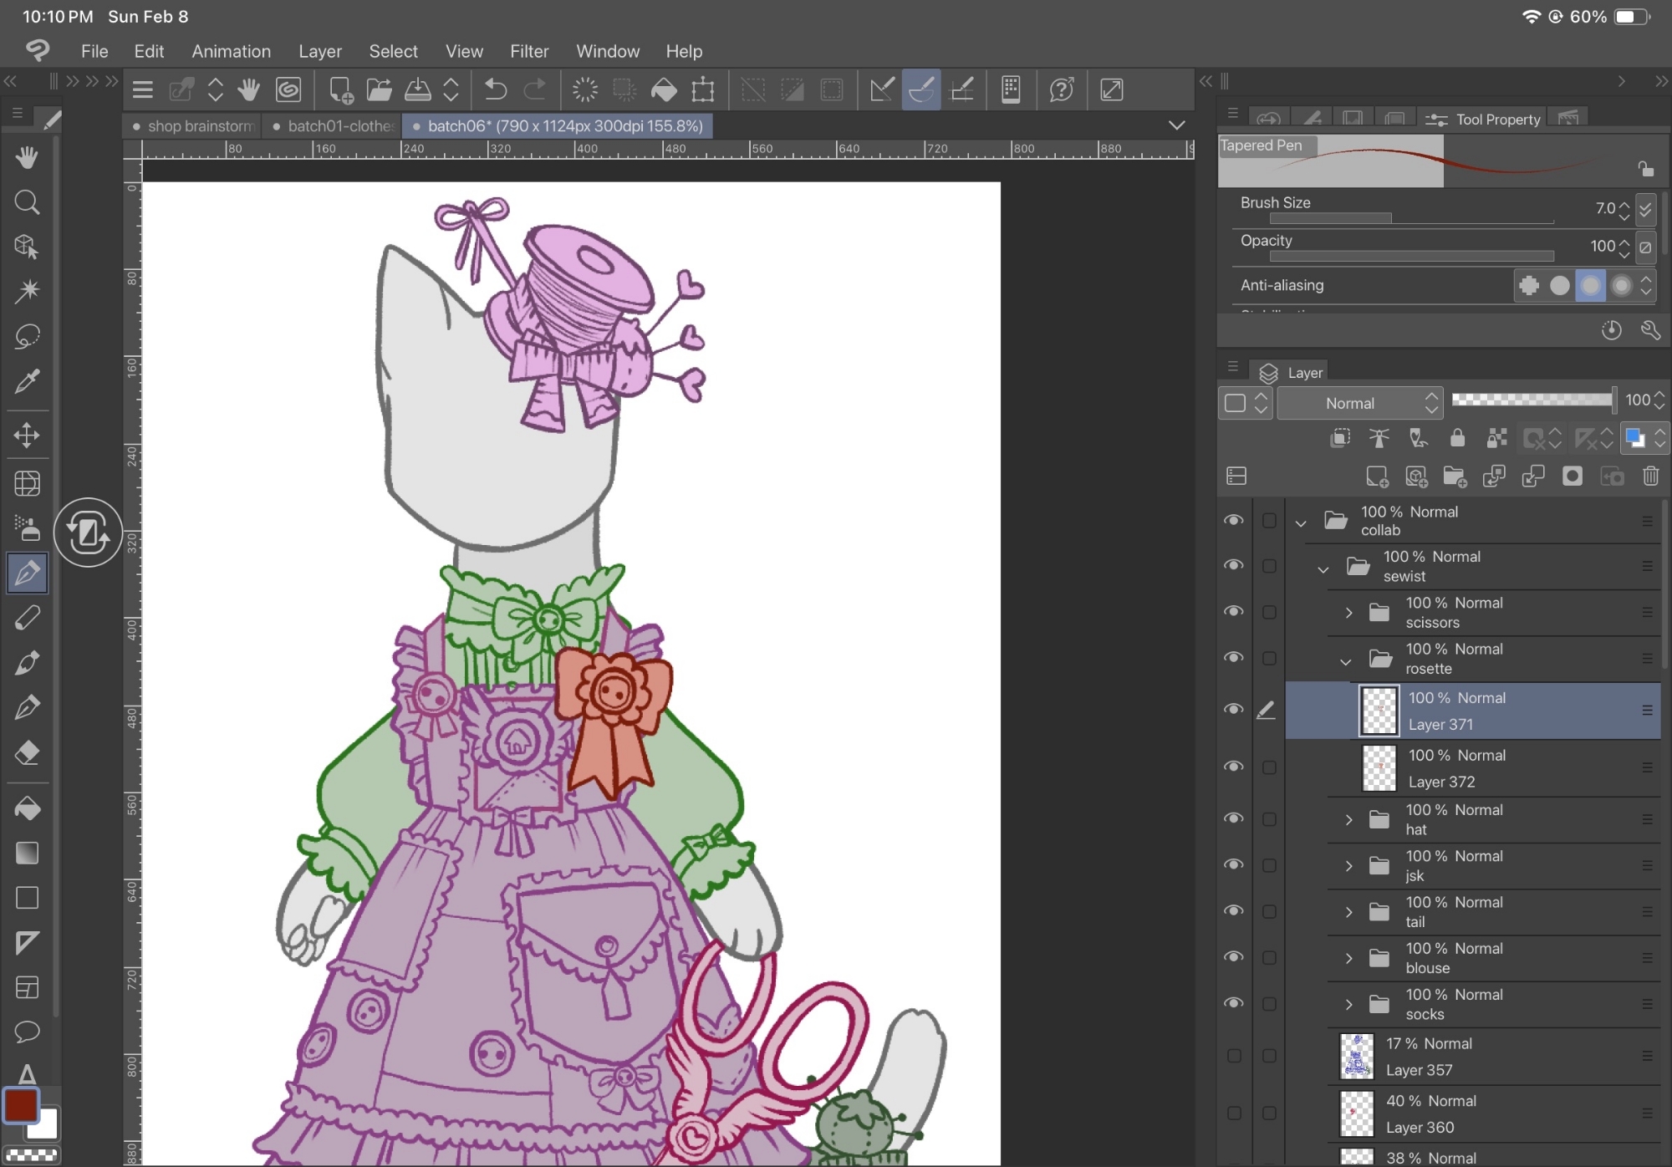Image resolution: width=1672 pixels, height=1167 pixels.
Task: Collapse the rosette layer folder
Action: 1345,660
